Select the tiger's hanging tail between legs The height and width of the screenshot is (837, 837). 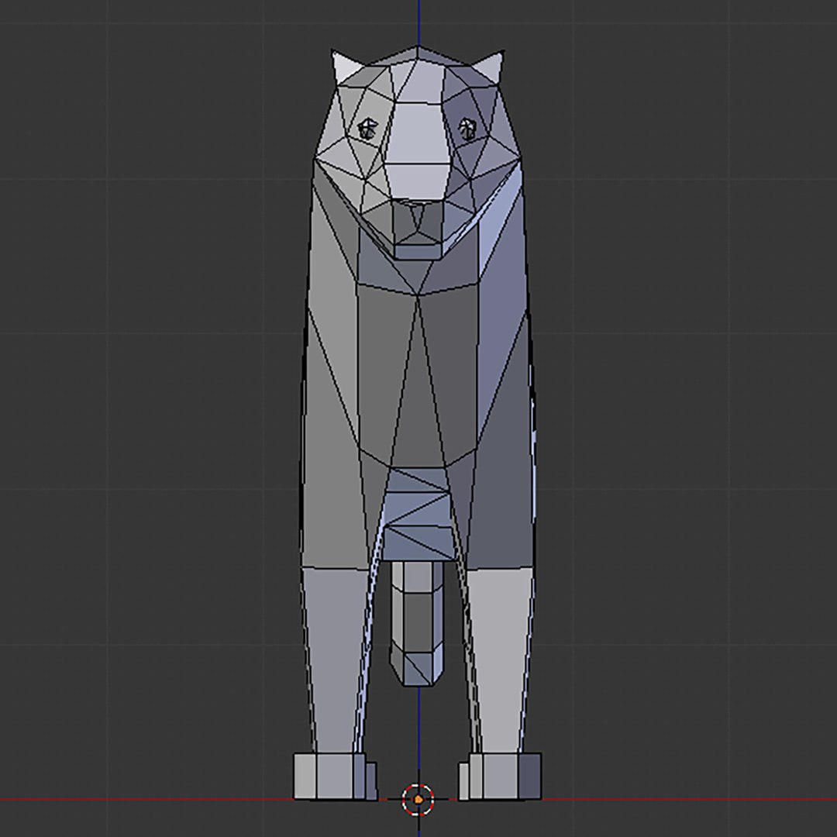pyautogui.click(x=416, y=622)
